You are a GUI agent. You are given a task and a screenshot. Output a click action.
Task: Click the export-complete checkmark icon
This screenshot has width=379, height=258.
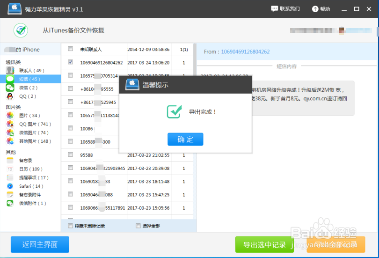click(x=174, y=111)
